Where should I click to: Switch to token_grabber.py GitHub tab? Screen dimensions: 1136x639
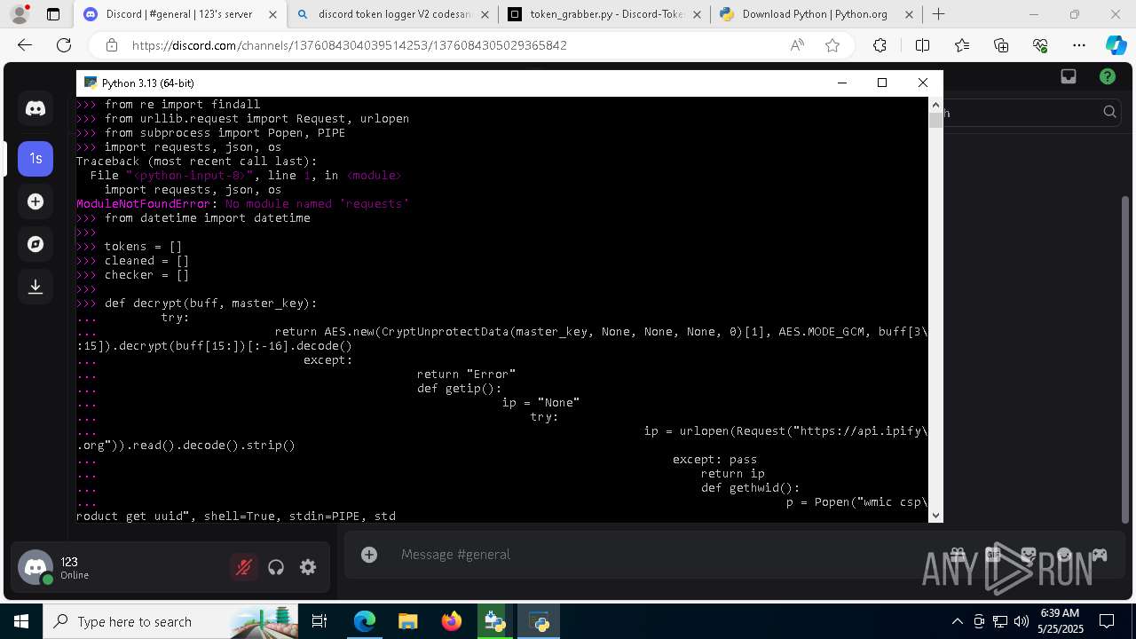605,14
